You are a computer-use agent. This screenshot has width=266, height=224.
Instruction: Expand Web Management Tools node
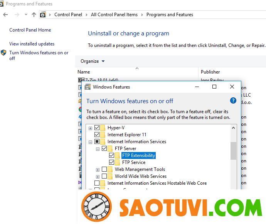[x=98, y=170]
